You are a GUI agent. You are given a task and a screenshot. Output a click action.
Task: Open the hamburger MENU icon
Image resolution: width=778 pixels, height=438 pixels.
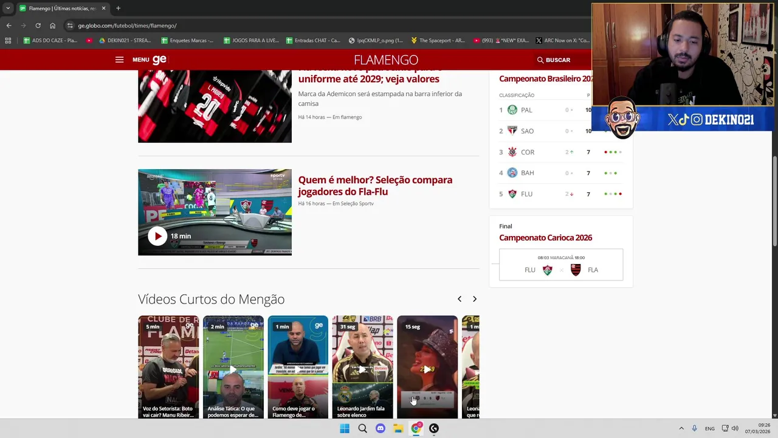coord(119,60)
